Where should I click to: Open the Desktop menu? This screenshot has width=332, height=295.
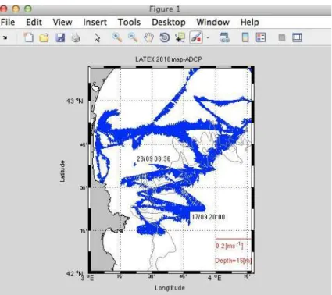pyautogui.click(x=169, y=22)
